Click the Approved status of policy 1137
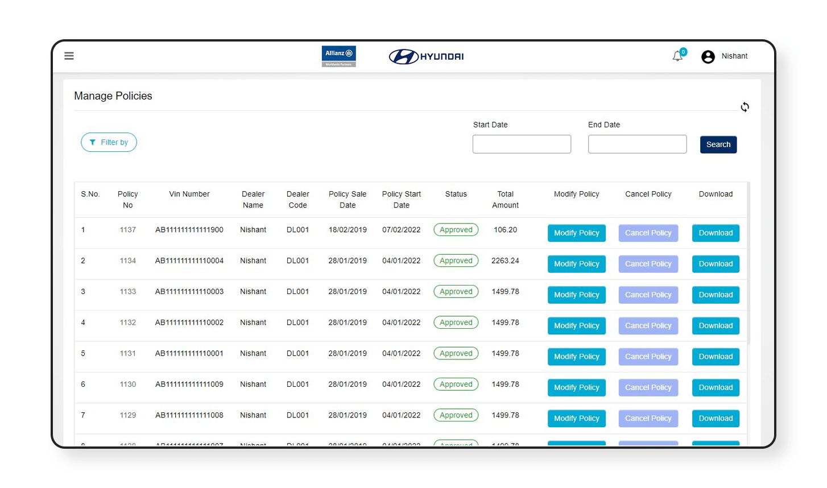 pyautogui.click(x=456, y=230)
